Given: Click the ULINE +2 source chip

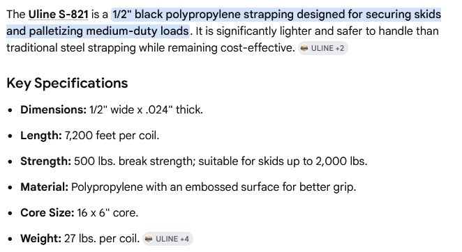Looking at the screenshot, I should [323, 48].
